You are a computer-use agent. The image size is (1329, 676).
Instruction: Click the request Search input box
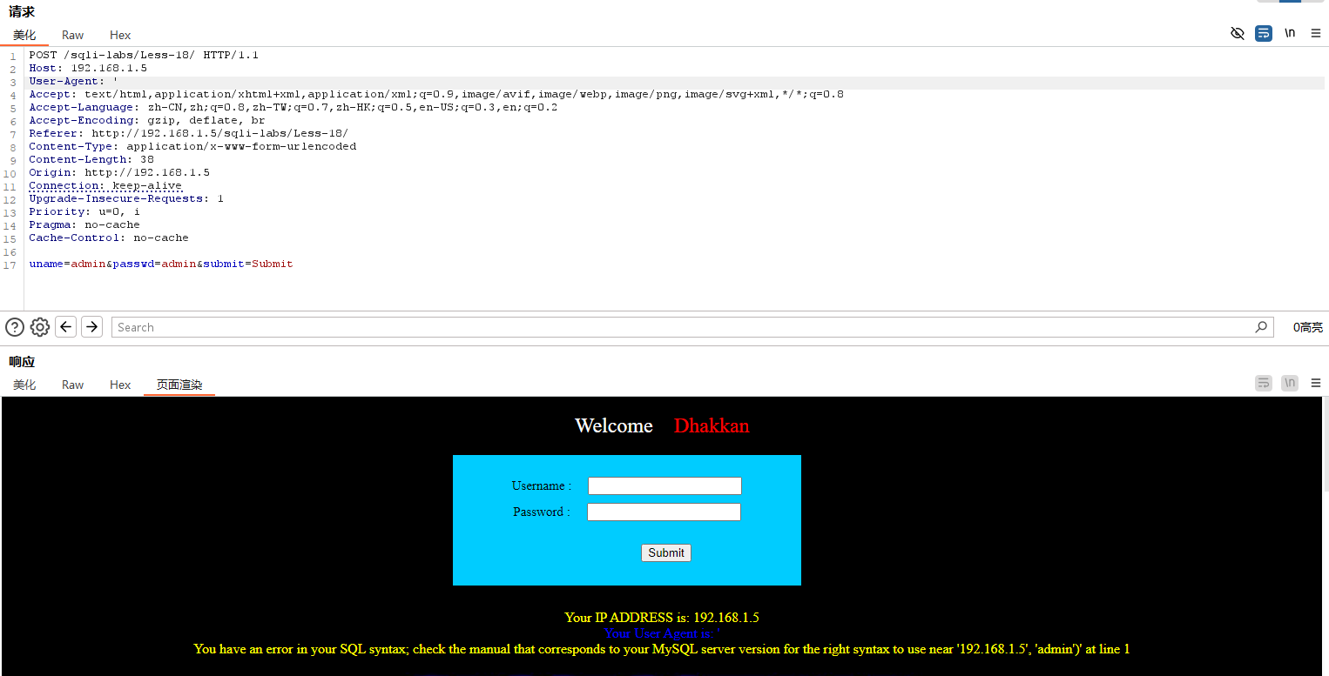point(684,327)
